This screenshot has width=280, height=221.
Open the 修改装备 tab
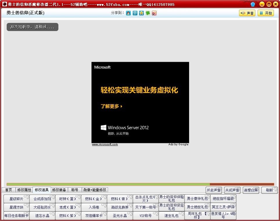(x=59, y=190)
